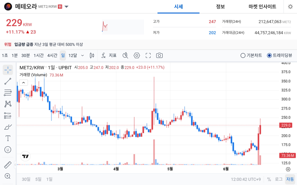Toggle percent scale mode
Image resolution: width=297 pixels, height=185 pixels.
pos(269,179)
